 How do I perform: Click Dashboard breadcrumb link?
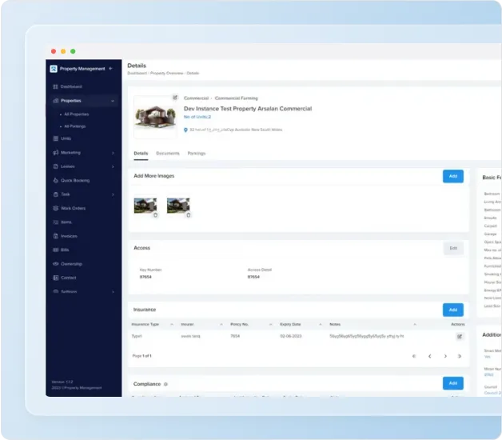[137, 74]
